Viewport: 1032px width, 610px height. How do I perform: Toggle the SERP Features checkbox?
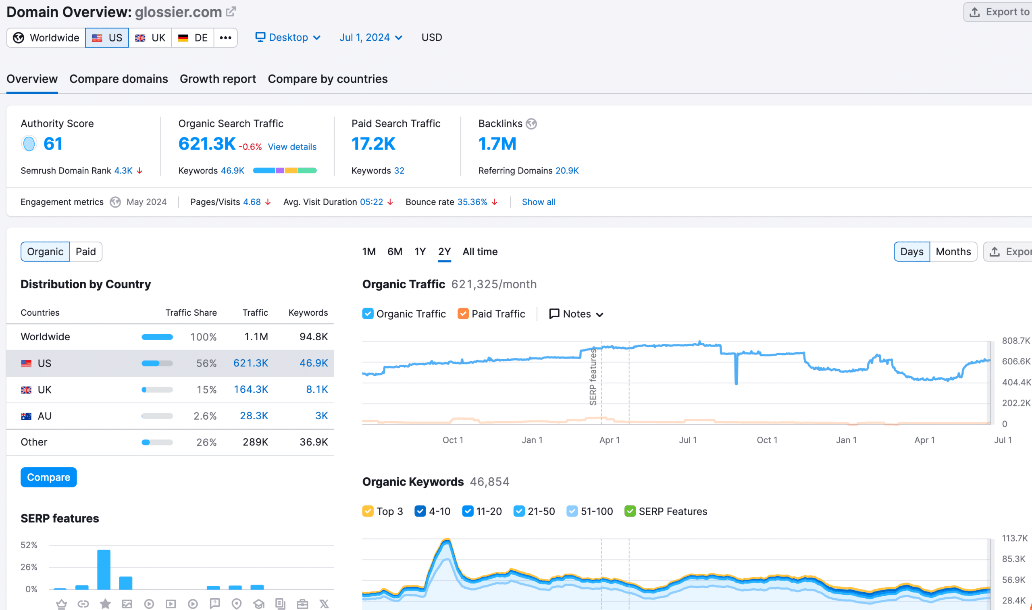[x=630, y=511]
